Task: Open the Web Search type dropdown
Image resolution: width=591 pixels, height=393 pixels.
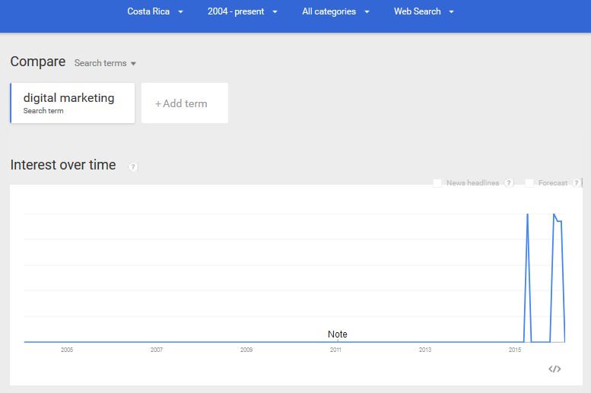Action: tap(424, 11)
